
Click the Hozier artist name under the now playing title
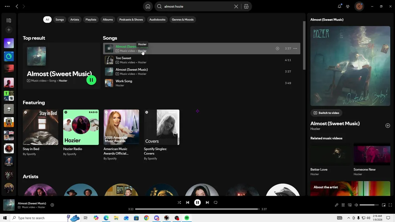point(315,129)
